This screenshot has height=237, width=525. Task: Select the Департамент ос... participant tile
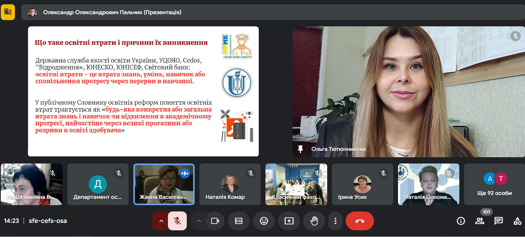(x=98, y=184)
